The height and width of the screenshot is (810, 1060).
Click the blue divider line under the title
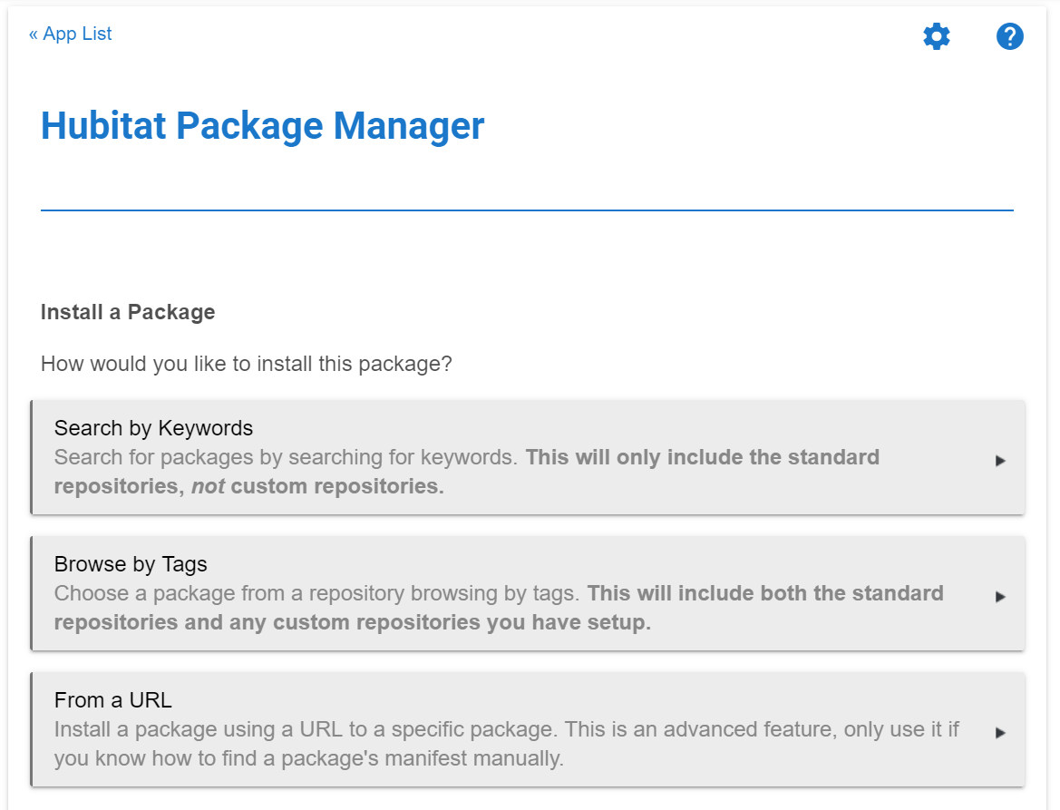(x=527, y=210)
